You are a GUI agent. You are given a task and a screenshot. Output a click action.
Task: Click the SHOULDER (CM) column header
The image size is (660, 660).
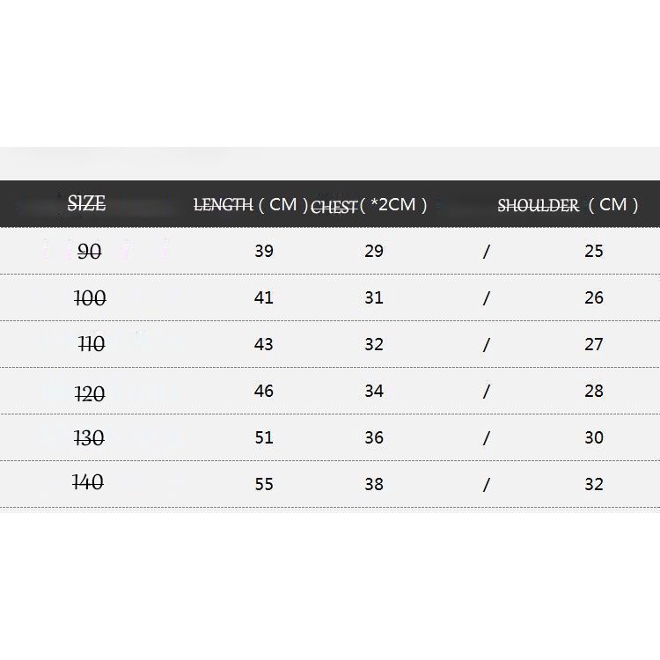[x=568, y=205]
